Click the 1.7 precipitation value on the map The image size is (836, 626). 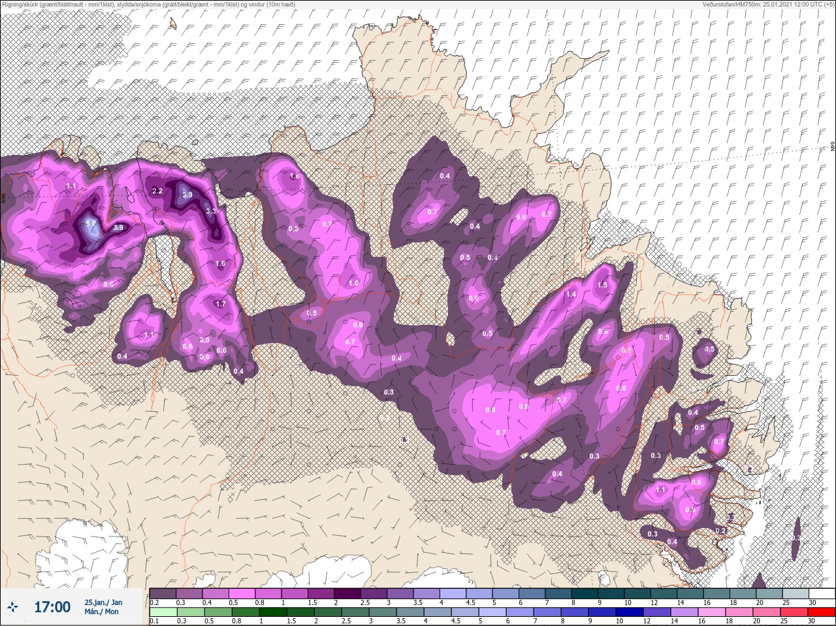(220, 304)
